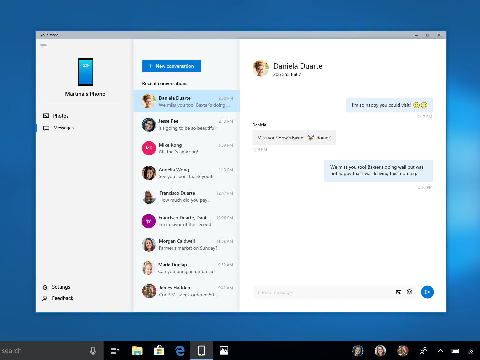Screen dimensions: 480x360
Task: Open Mike Kong conversation
Action: tap(187, 148)
